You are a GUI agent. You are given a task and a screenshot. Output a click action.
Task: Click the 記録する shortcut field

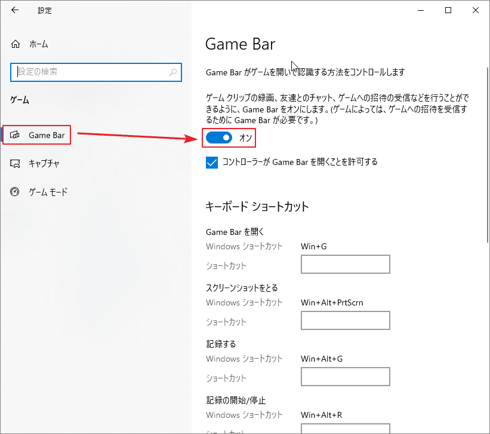pyautogui.click(x=345, y=377)
